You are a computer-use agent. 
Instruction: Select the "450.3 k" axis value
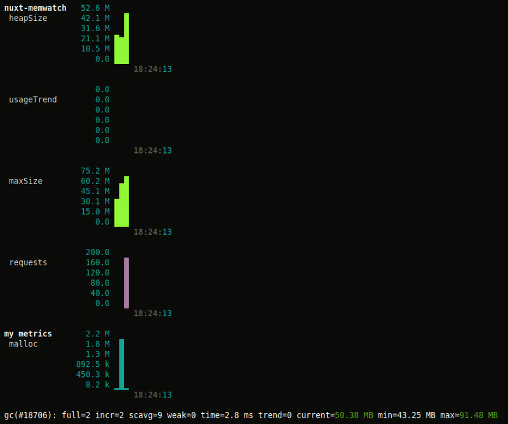93,374
